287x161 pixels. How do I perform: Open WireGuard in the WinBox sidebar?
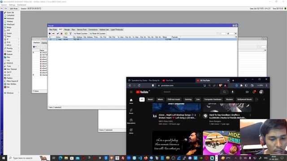[x=10, y=24]
